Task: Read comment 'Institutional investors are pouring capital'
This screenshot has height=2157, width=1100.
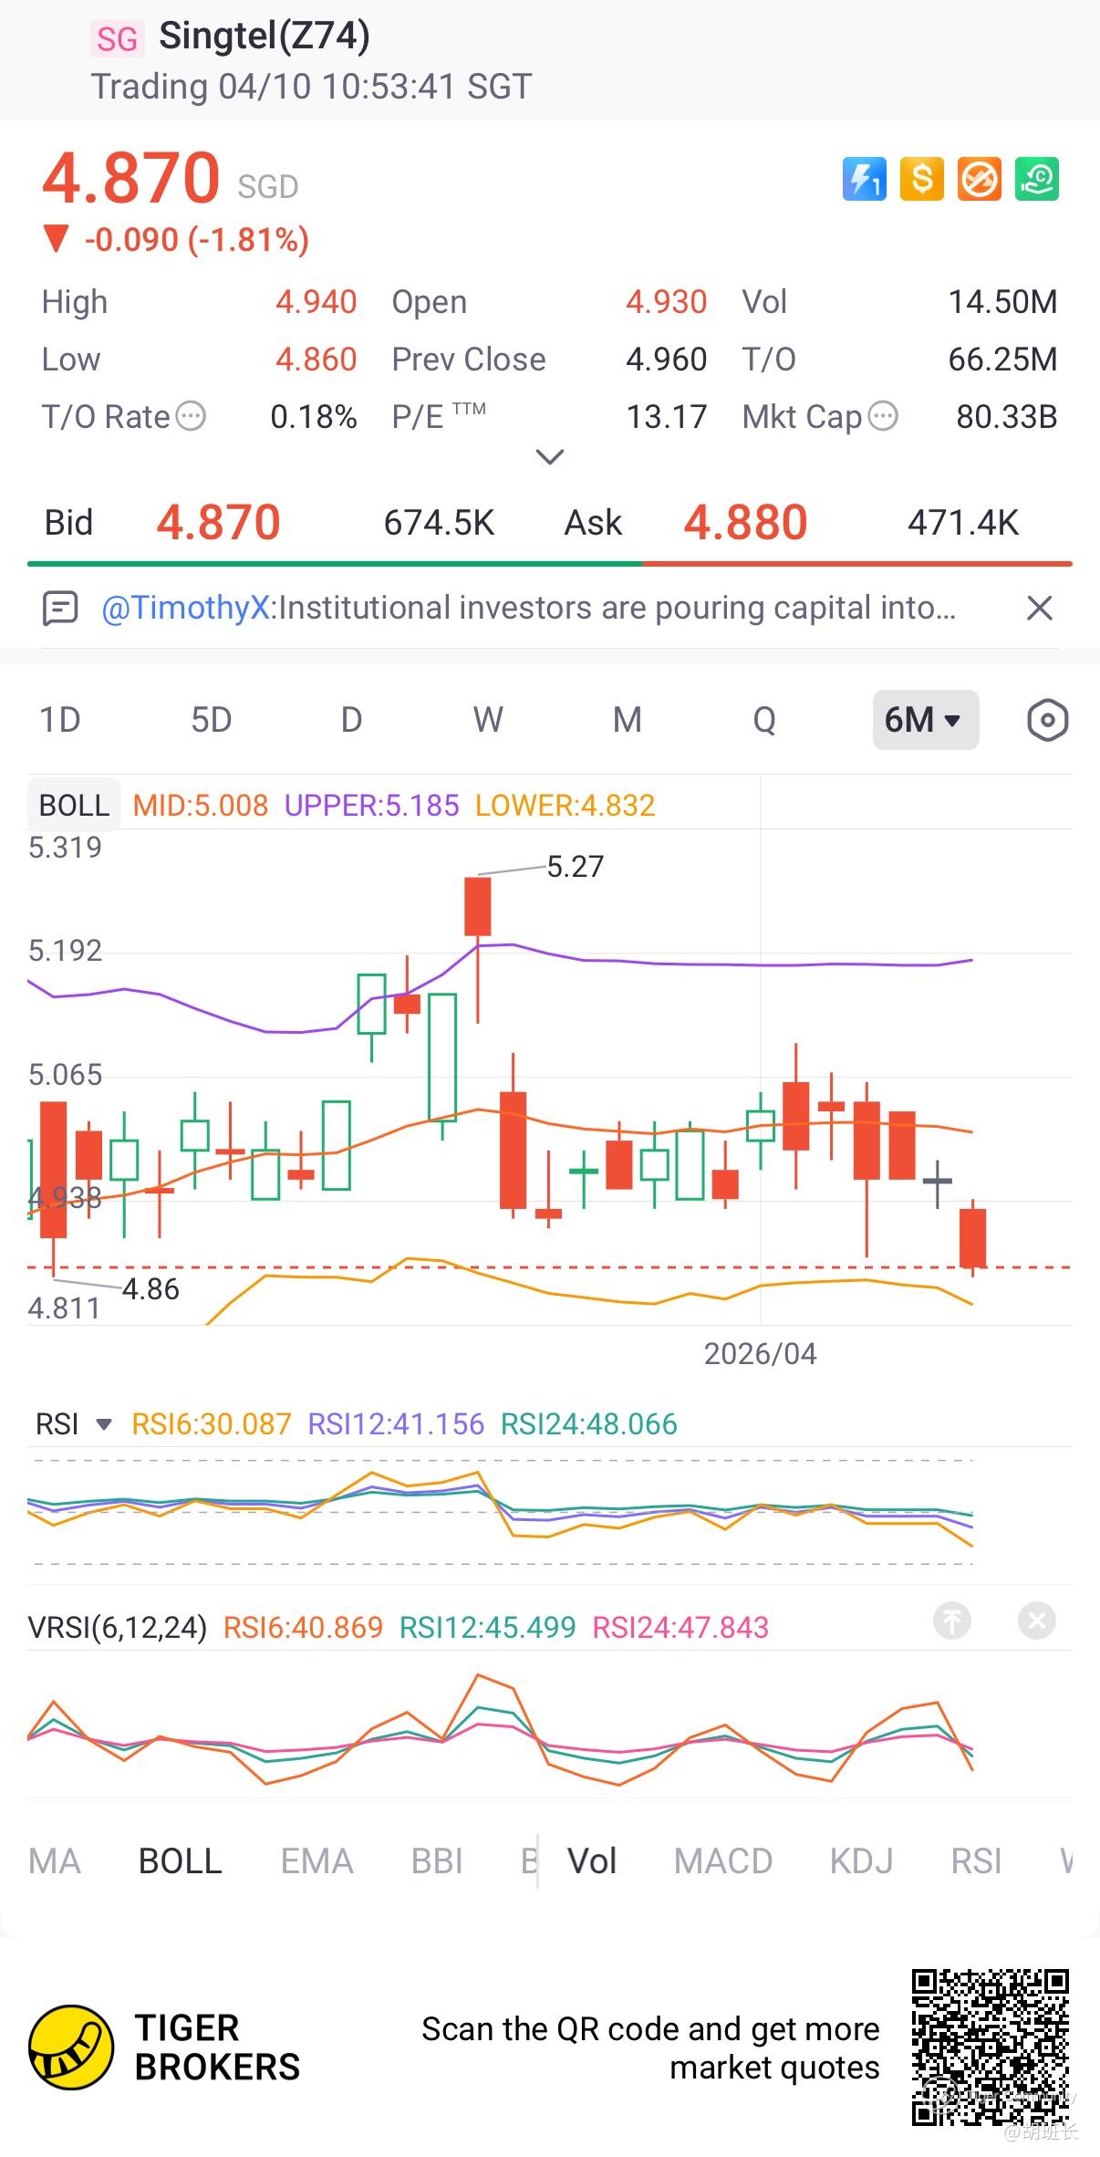Action: (x=616, y=608)
